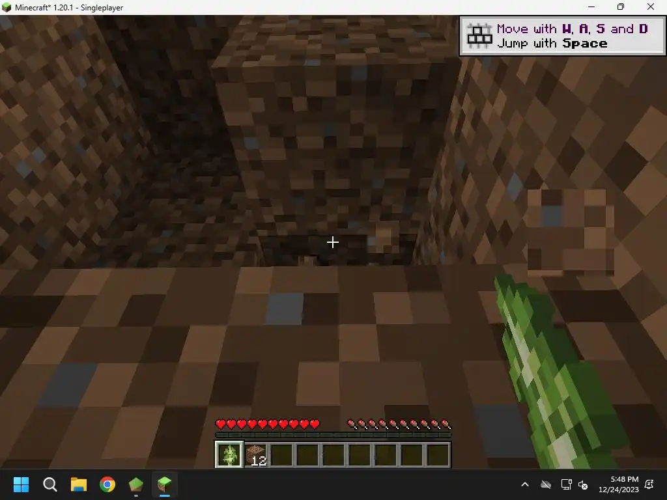Click the cloud sync tray icon
Viewport: 667px width, 500px height.
point(546,484)
